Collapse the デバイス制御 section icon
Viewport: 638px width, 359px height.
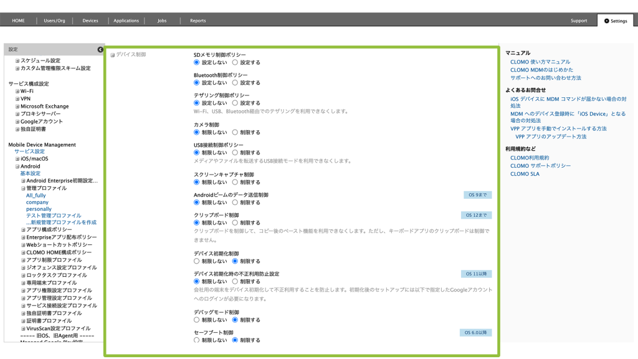click(113, 55)
